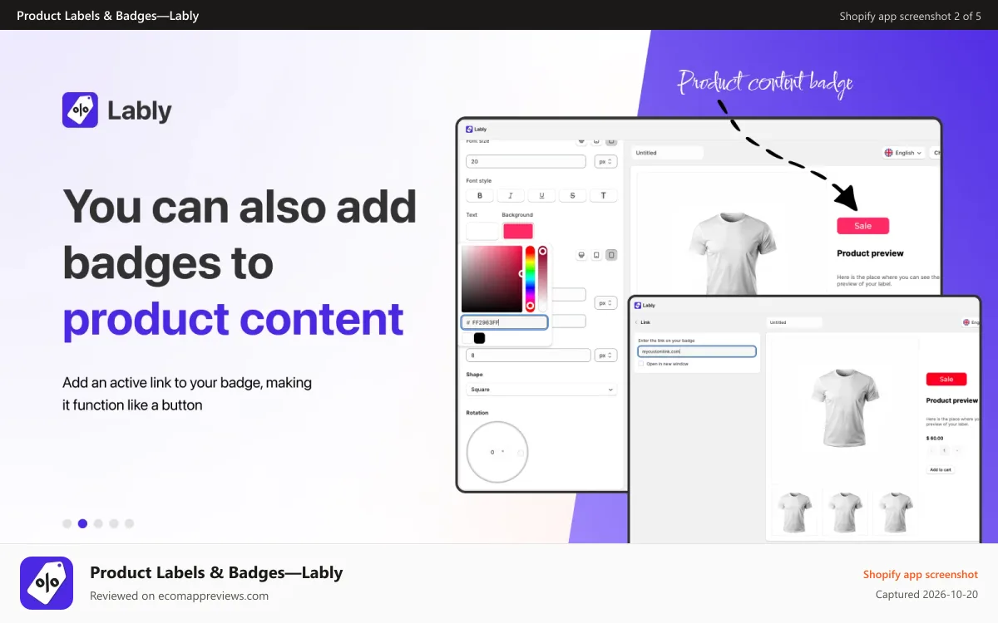Viewport: 998px width, 623px height.
Task: Focus the hex color field FF2963FF
Action: tap(505, 322)
